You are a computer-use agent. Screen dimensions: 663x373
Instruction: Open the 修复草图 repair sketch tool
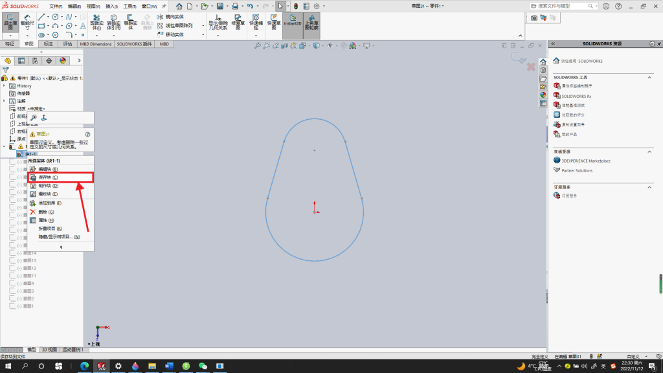pos(238,23)
